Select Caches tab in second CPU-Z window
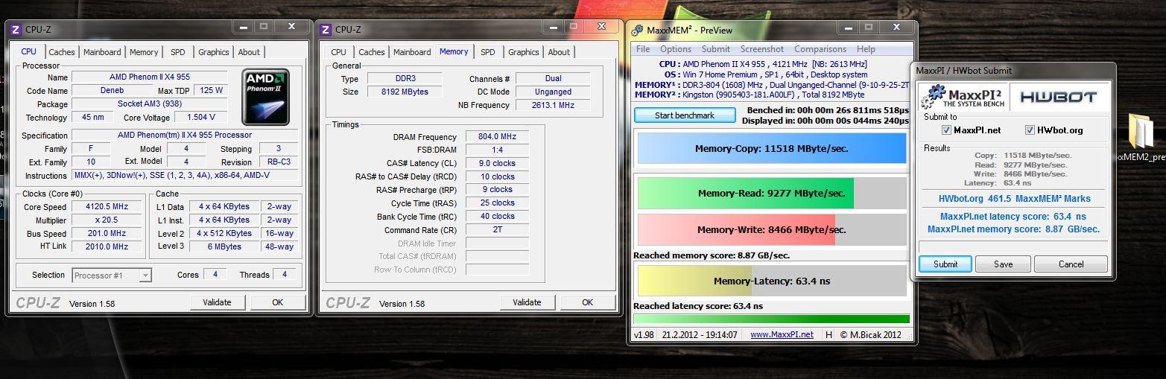Screen dimensions: 1166x379 pos(372,52)
